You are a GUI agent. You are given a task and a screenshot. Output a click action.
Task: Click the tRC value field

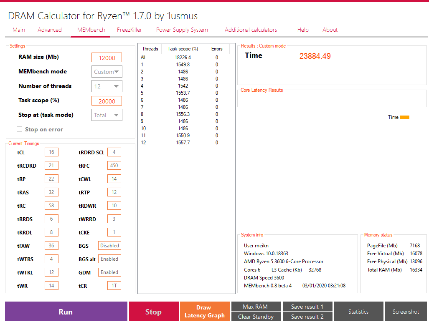coord(51,206)
